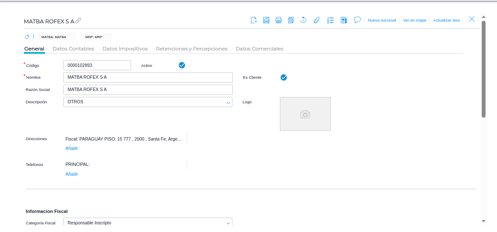497x232 pixels.
Task: Select the MRP: MRP tag
Action: (x=96, y=37)
